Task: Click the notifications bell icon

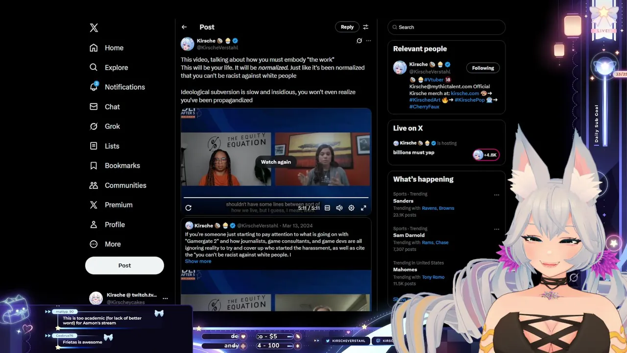Action: click(x=94, y=87)
